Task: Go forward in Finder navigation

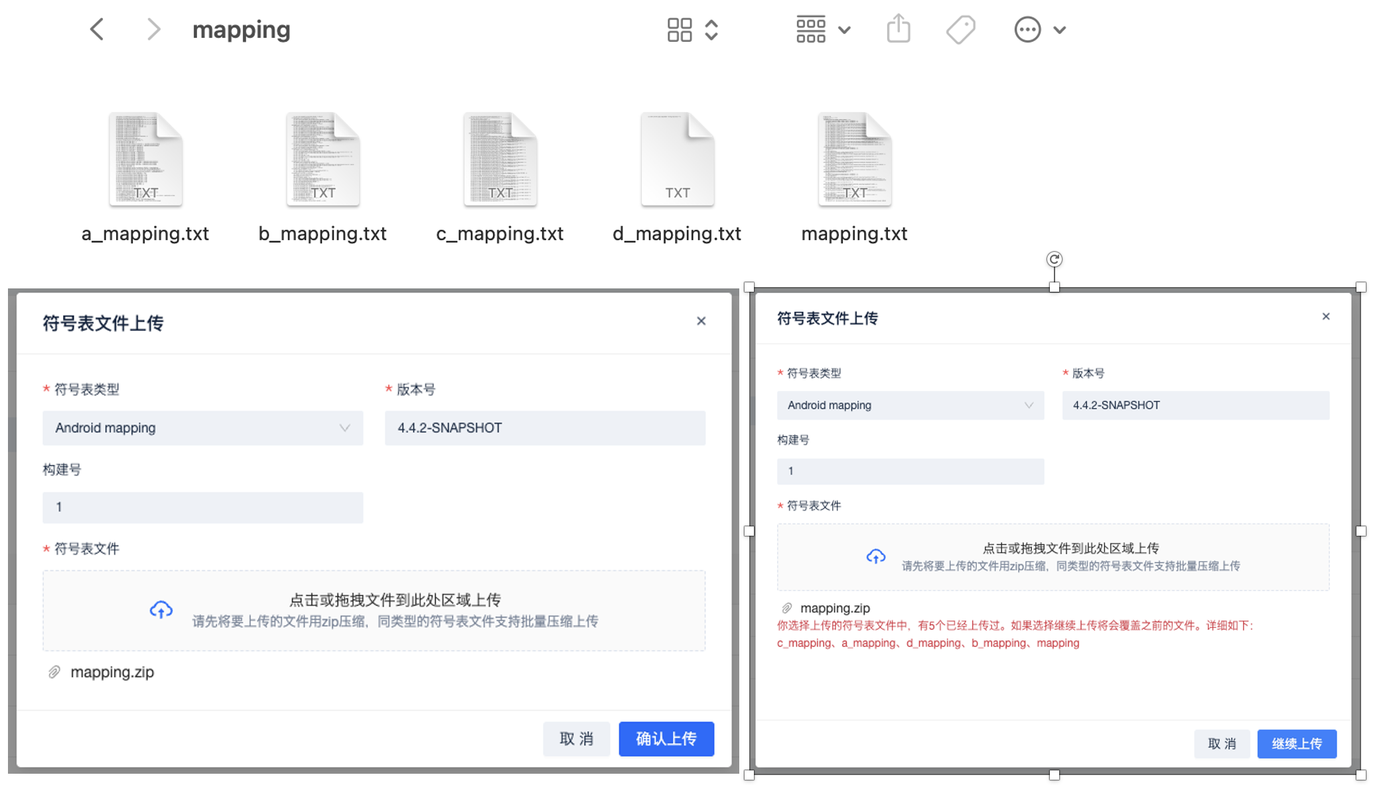Action: tap(153, 29)
